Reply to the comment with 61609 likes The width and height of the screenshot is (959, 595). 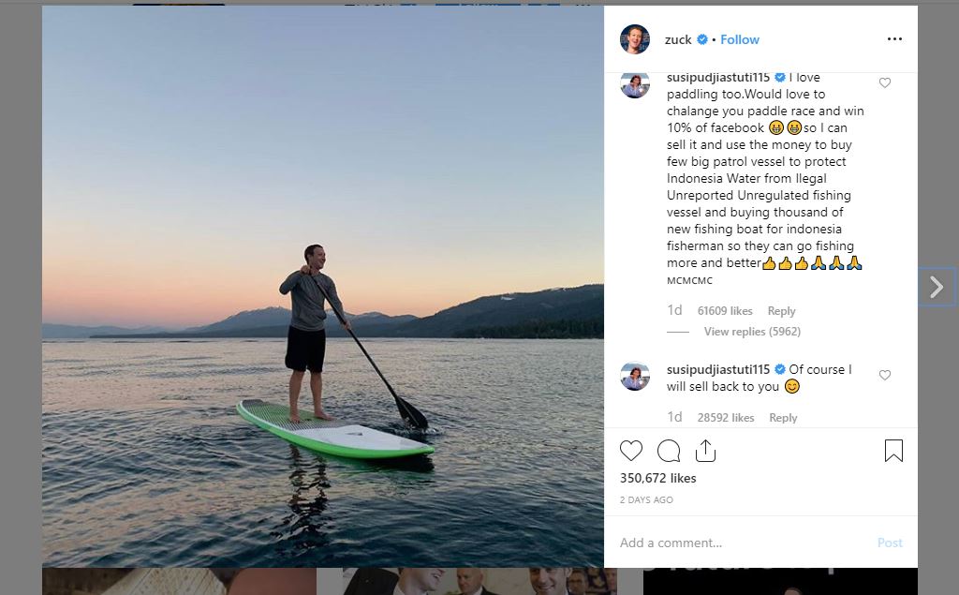pos(781,311)
